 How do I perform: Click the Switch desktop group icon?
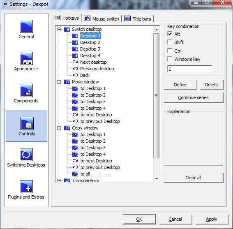[x=67, y=29]
